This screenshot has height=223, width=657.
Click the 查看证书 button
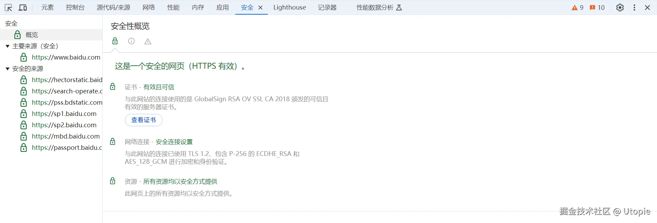[x=144, y=120]
